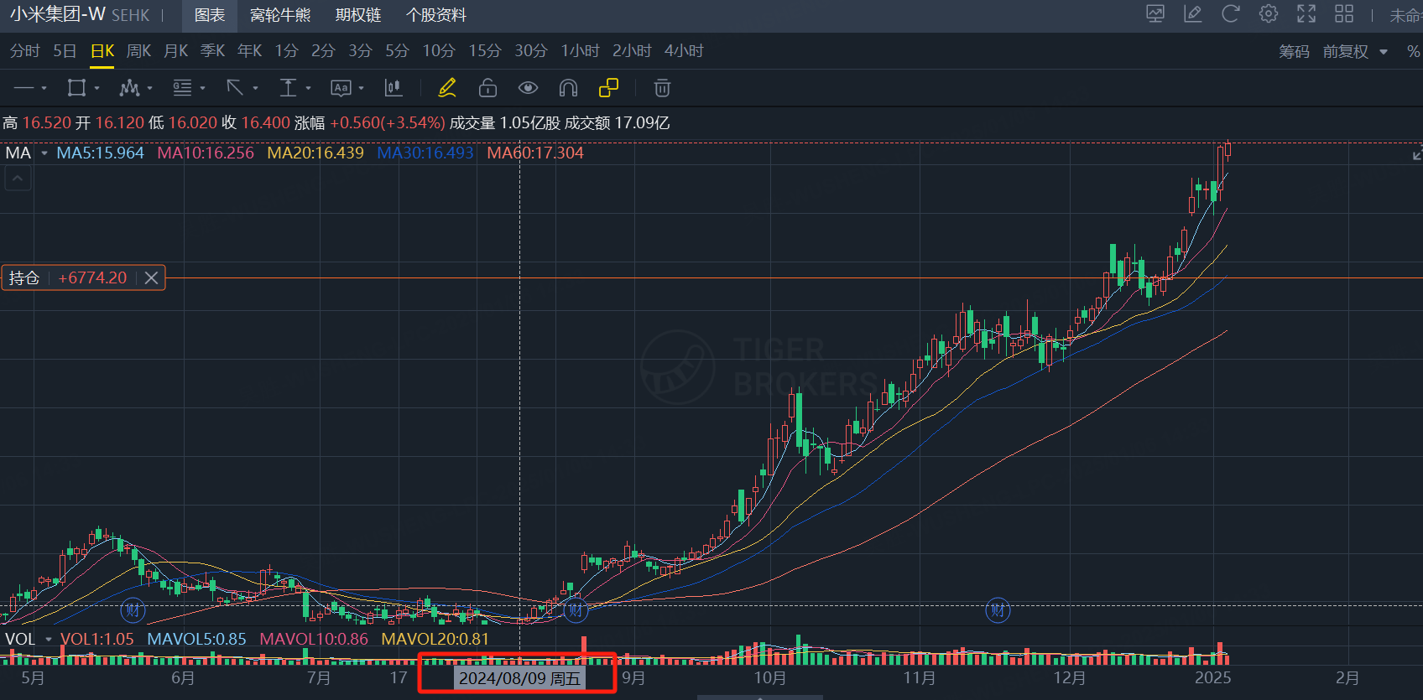Select the 5日 timeframe

pos(65,51)
